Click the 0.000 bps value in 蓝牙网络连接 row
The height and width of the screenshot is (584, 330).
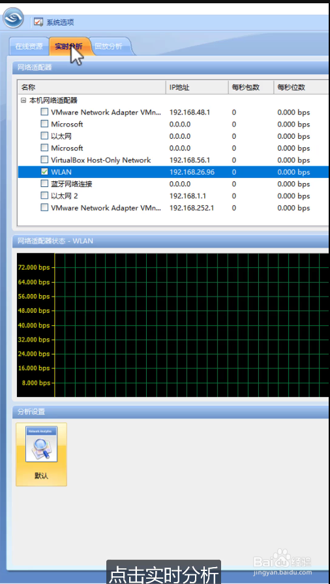click(x=293, y=184)
